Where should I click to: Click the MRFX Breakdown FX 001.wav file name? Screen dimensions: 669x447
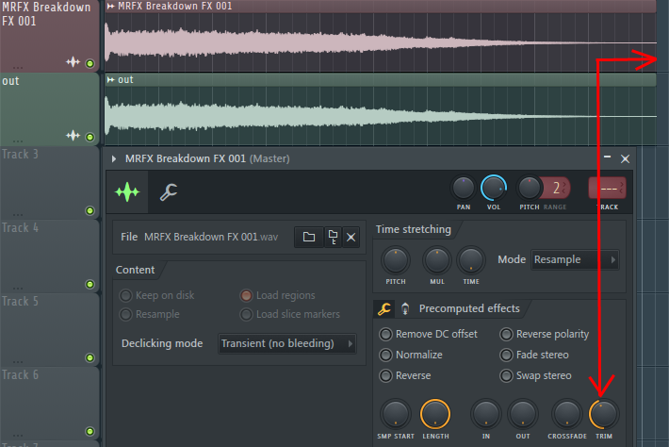click(211, 237)
